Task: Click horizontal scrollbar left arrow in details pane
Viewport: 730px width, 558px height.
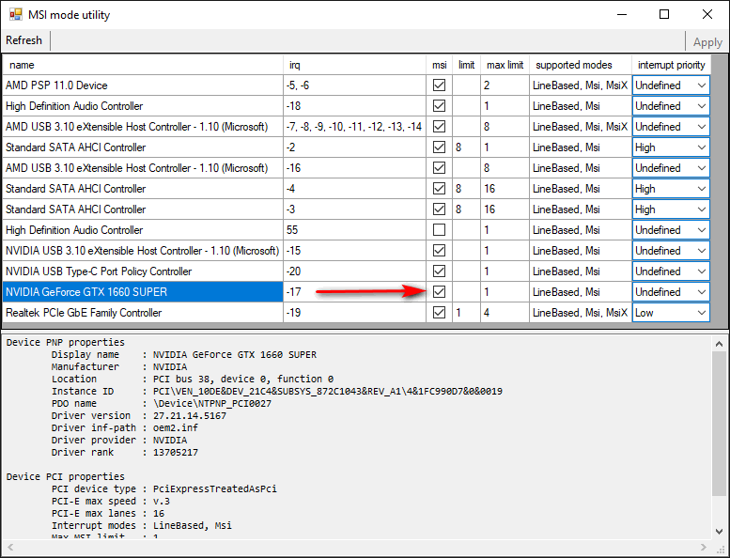Action: [10, 547]
